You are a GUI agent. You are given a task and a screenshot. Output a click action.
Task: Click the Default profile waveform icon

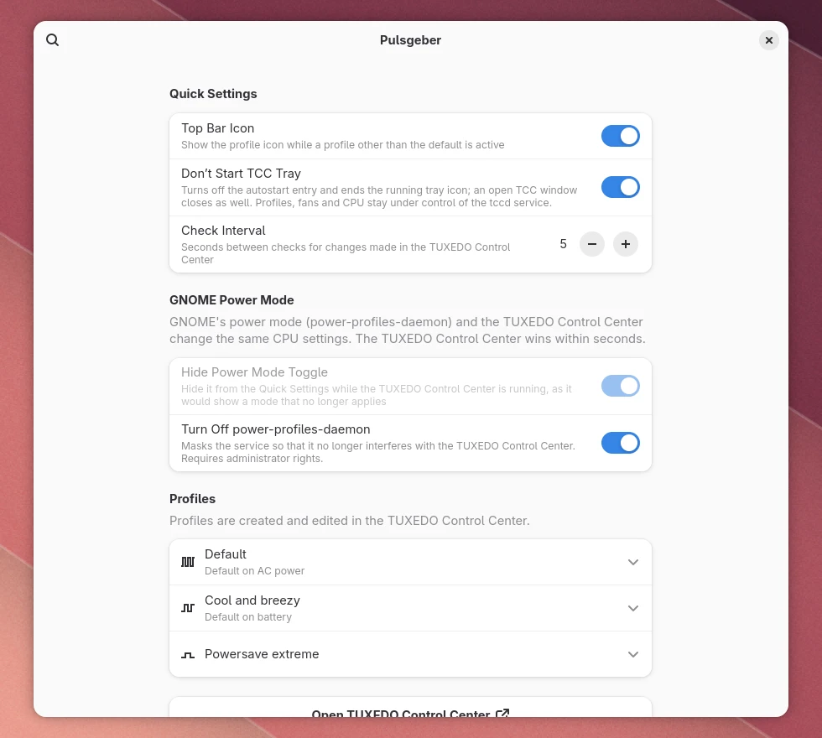coord(188,562)
